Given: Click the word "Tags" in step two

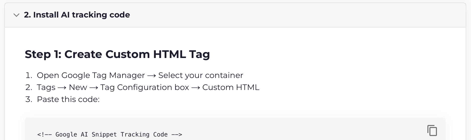Looking at the screenshot, I should (46, 87).
